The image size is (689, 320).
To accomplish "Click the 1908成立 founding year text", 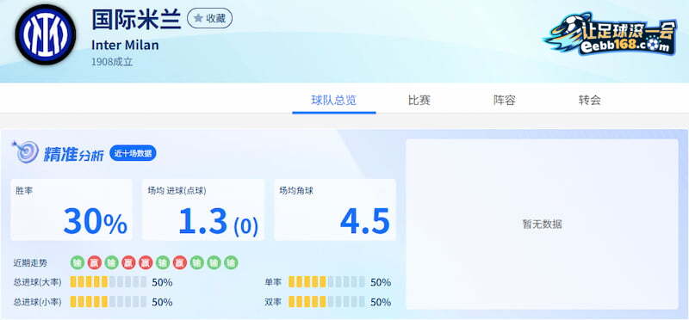I will coord(112,62).
